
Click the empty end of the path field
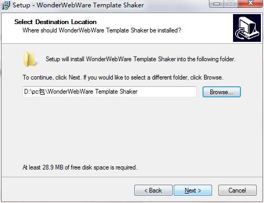coord(167,92)
